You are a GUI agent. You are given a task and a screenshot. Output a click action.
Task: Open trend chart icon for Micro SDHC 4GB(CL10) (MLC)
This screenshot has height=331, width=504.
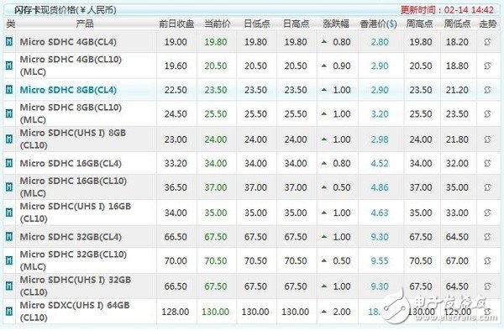pyautogui.click(x=487, y=66)
